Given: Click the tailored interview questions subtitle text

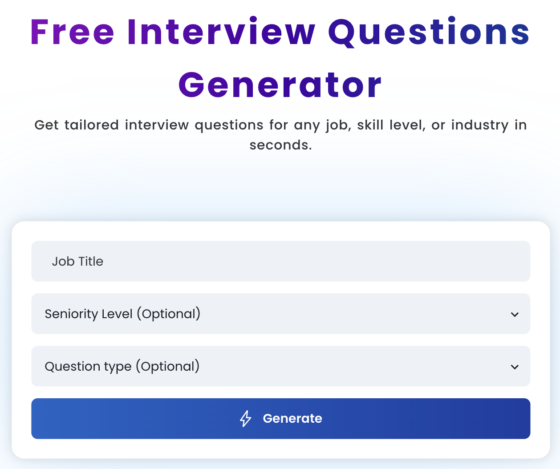Looking at the screenshot, I should tap(280, 133).
